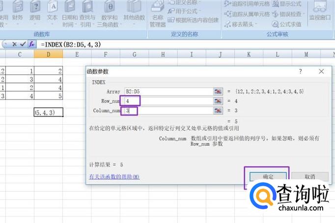Image resolution: width=335 pixels, height=223 pixels.
Task: Click 追踪引用单元格
Action: [247, 4]
